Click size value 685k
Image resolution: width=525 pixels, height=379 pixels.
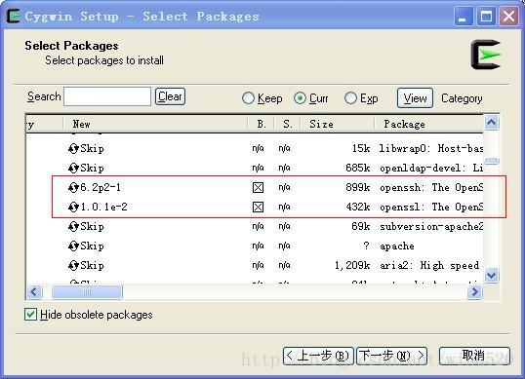[x=358, y=168]
